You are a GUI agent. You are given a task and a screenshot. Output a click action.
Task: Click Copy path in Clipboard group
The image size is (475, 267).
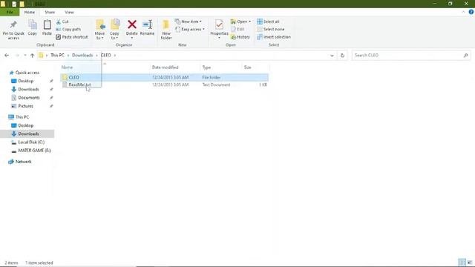(68, 29)
